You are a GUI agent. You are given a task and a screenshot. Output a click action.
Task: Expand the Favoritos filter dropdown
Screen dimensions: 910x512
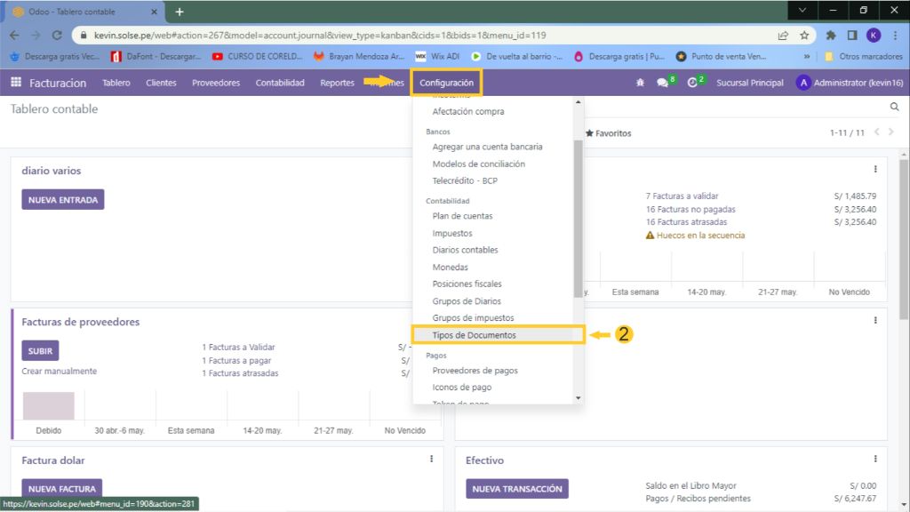click(x=608, y=133)
